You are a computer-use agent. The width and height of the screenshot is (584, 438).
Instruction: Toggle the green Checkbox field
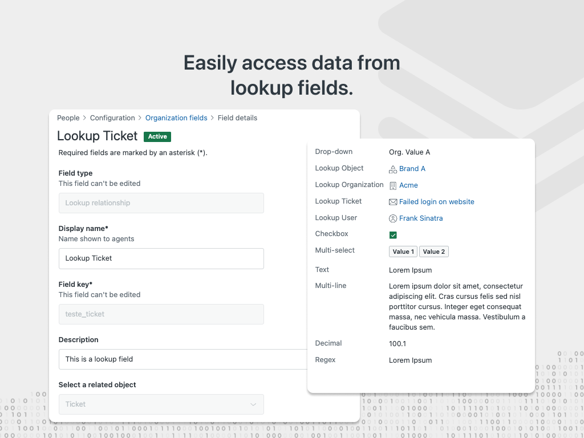pyautogui.click(x=393, y=235)
